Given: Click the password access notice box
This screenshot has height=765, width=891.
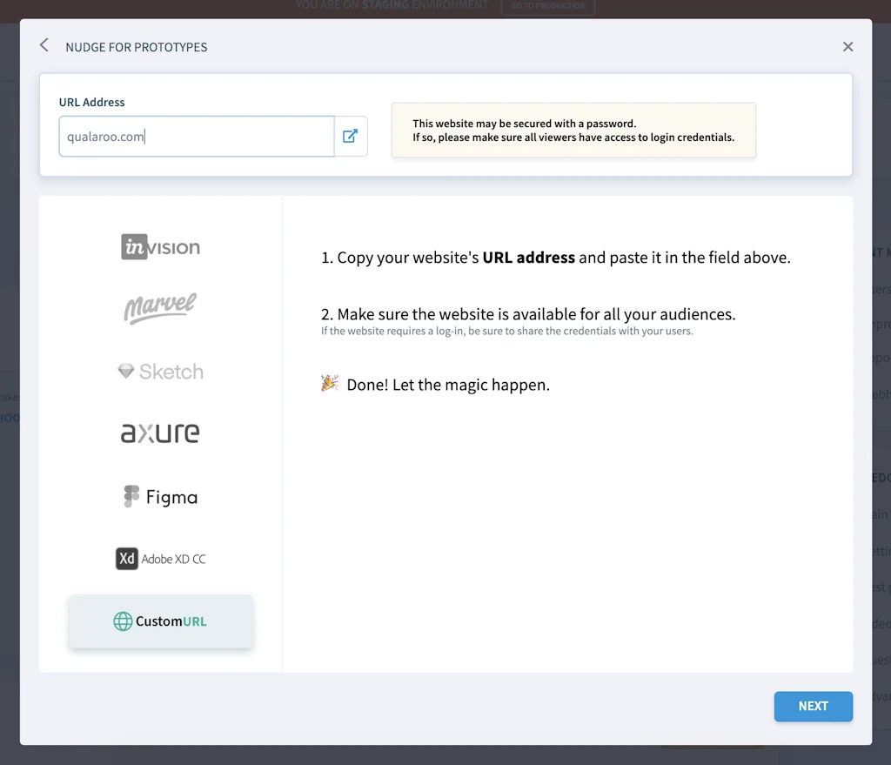Looking at the screenshot, I should point(573,130).
